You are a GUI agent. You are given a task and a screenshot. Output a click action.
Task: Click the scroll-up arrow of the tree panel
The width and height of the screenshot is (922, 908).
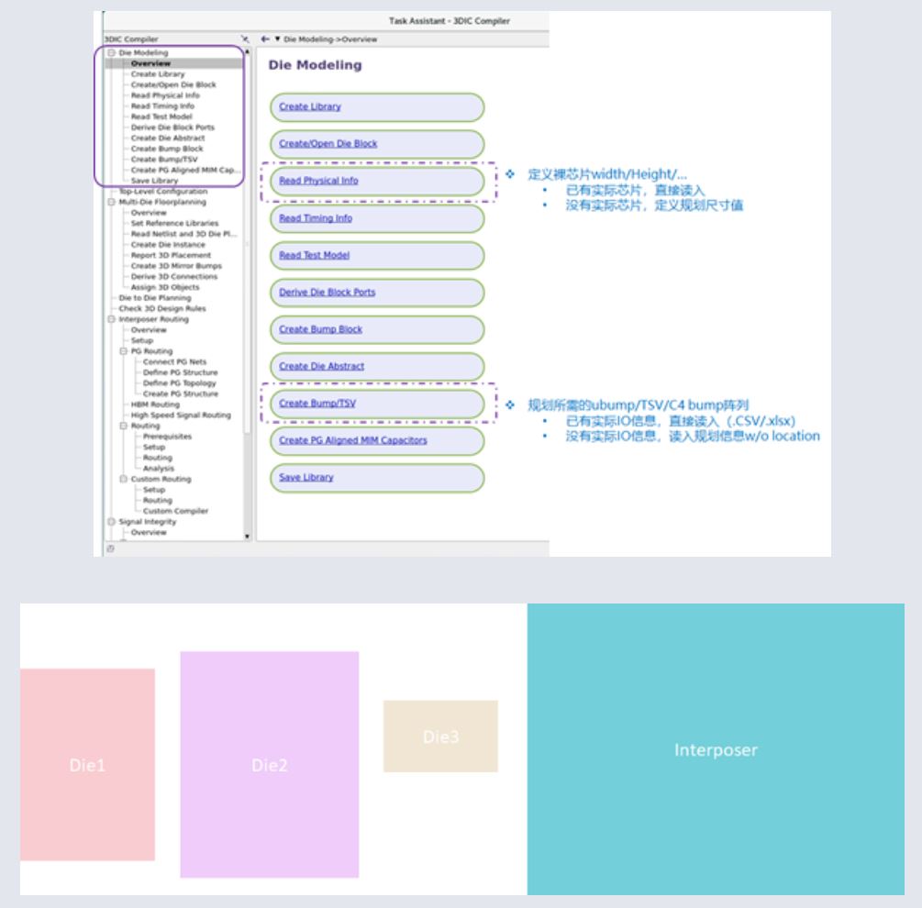(x=246, y=53)
